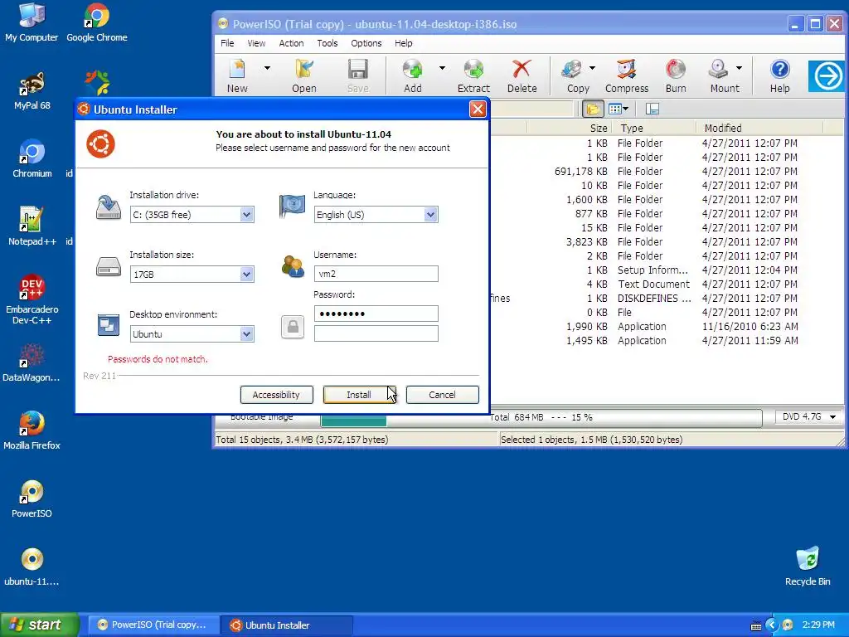
Task: Open the Mount button dropdown arrow
Action: click(x=739, y=68)
